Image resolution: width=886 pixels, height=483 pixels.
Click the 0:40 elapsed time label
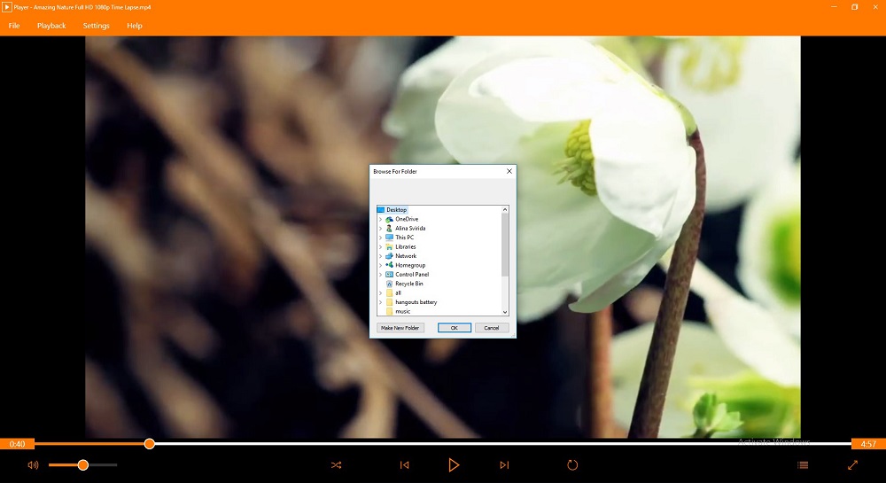(x=17, y=444)
